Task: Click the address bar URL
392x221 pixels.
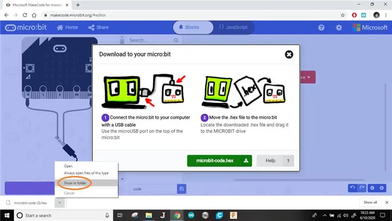Action: (78, 15)
